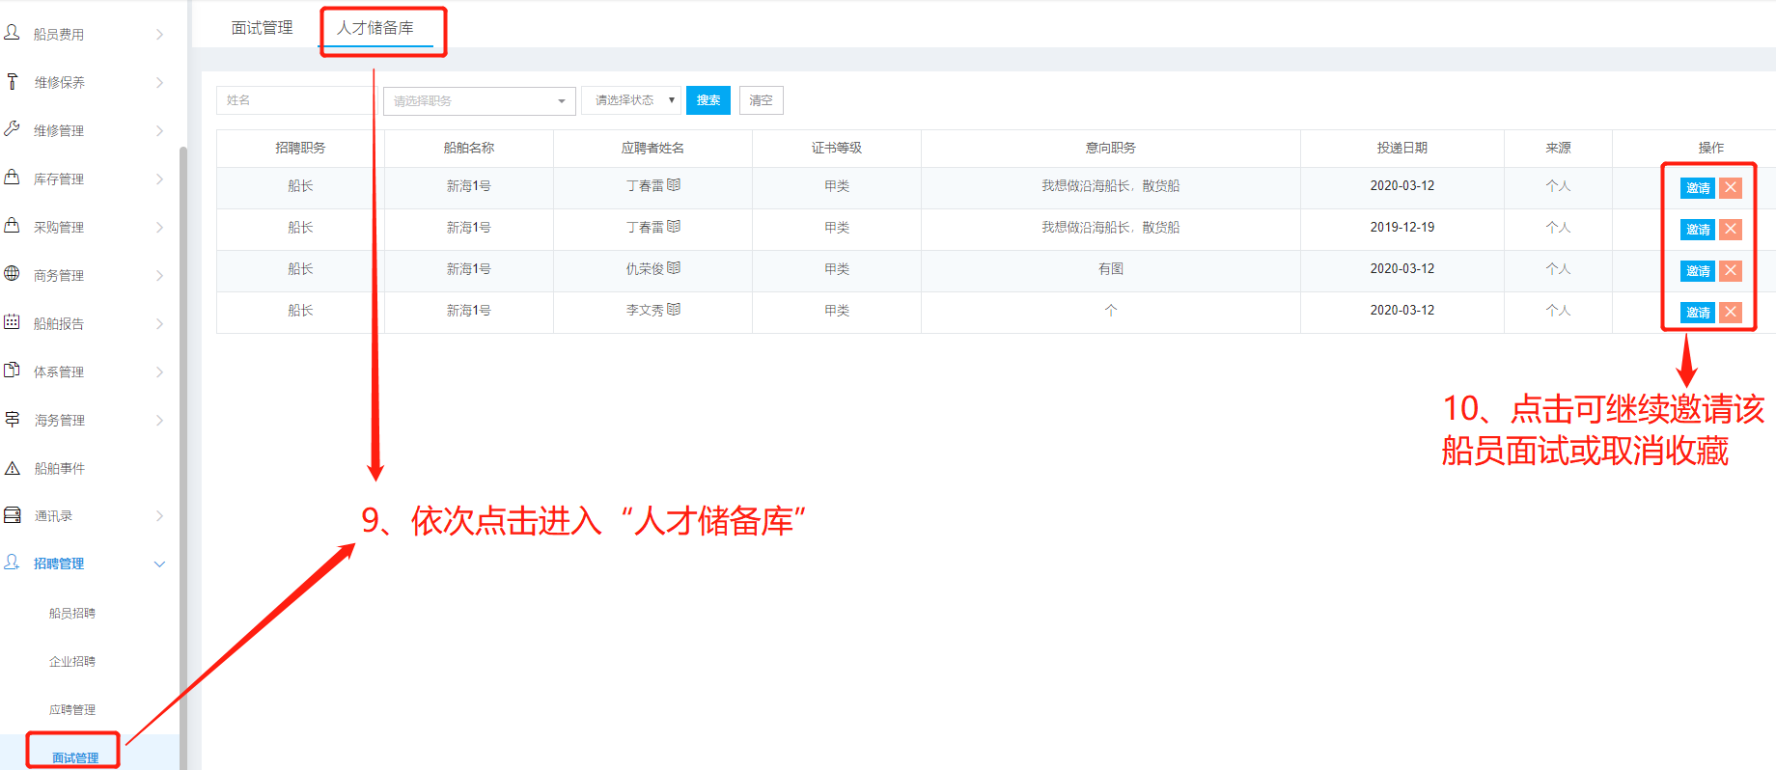Image resolution: width=1776 pixels, height=770 pixels.
Task: Remove 丁春雷 2020-03-12 from talent pool with X
Action: [1731, 187]
